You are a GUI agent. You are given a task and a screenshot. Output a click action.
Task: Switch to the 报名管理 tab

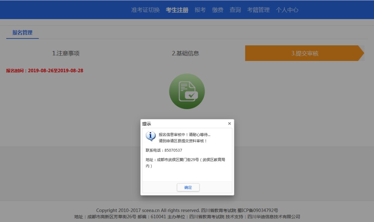click(x=22, y=32)
